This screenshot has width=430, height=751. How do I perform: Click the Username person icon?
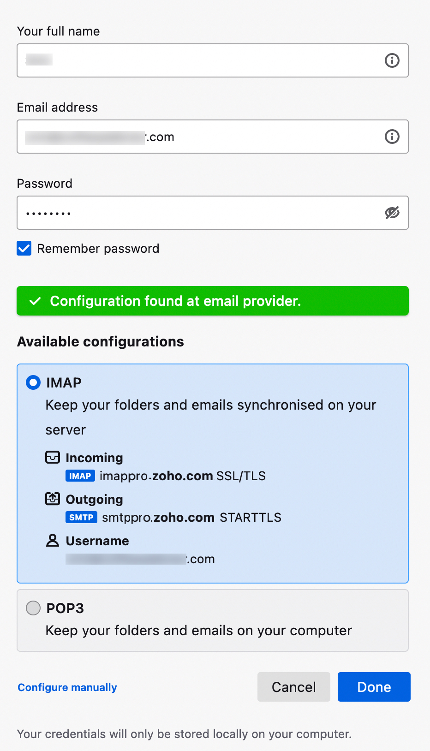click(53, 540)
